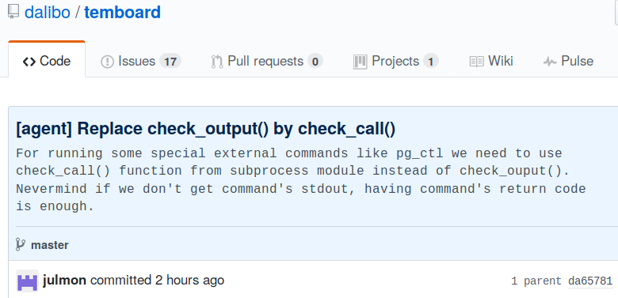The image size is (618, 298).
Task: Open parent commit da65781
Action: 590,281
